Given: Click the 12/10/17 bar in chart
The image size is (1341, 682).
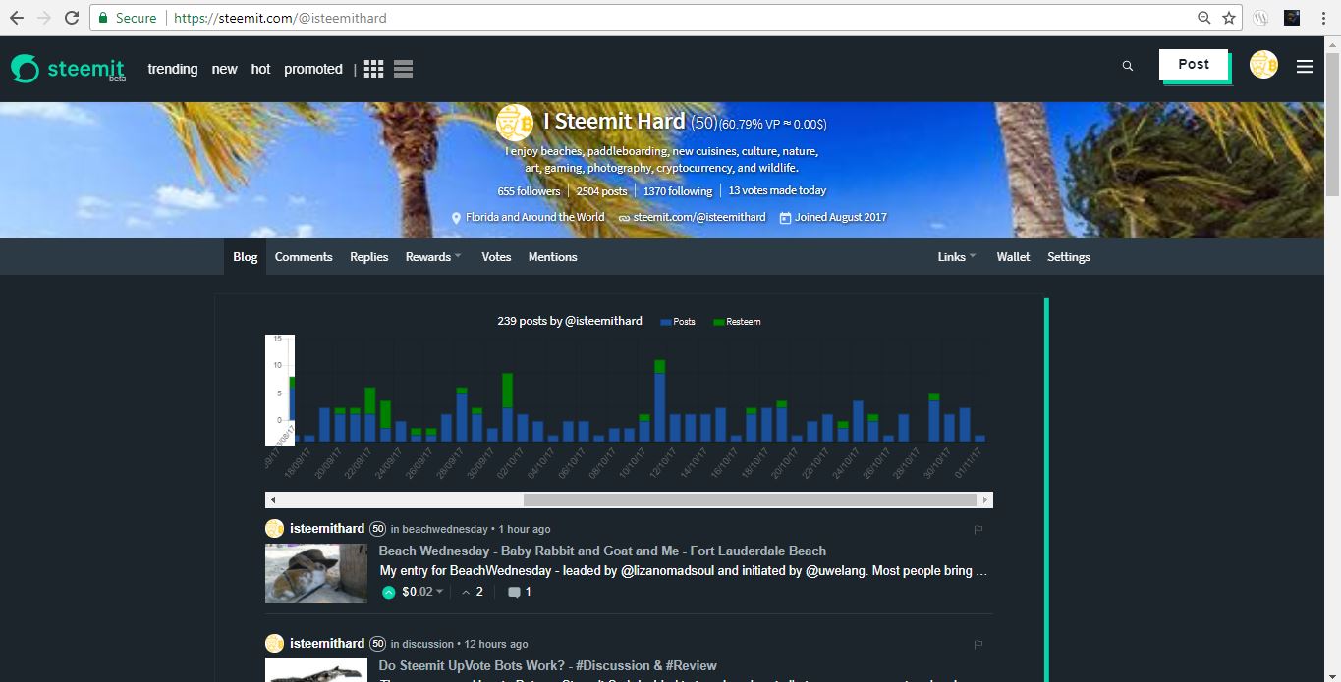Looking at the screenshot, I should tap(660, 400).
